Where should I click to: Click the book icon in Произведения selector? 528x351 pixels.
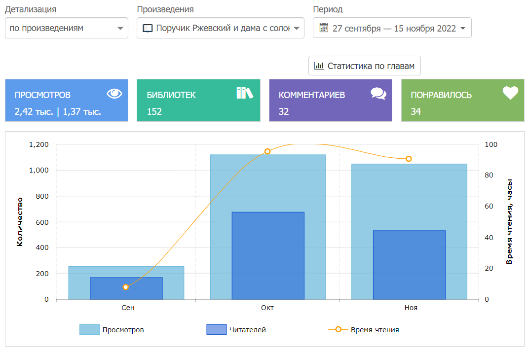click(x=148, y=28)
